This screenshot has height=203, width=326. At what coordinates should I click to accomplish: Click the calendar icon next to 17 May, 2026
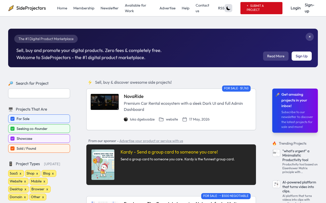185,119
